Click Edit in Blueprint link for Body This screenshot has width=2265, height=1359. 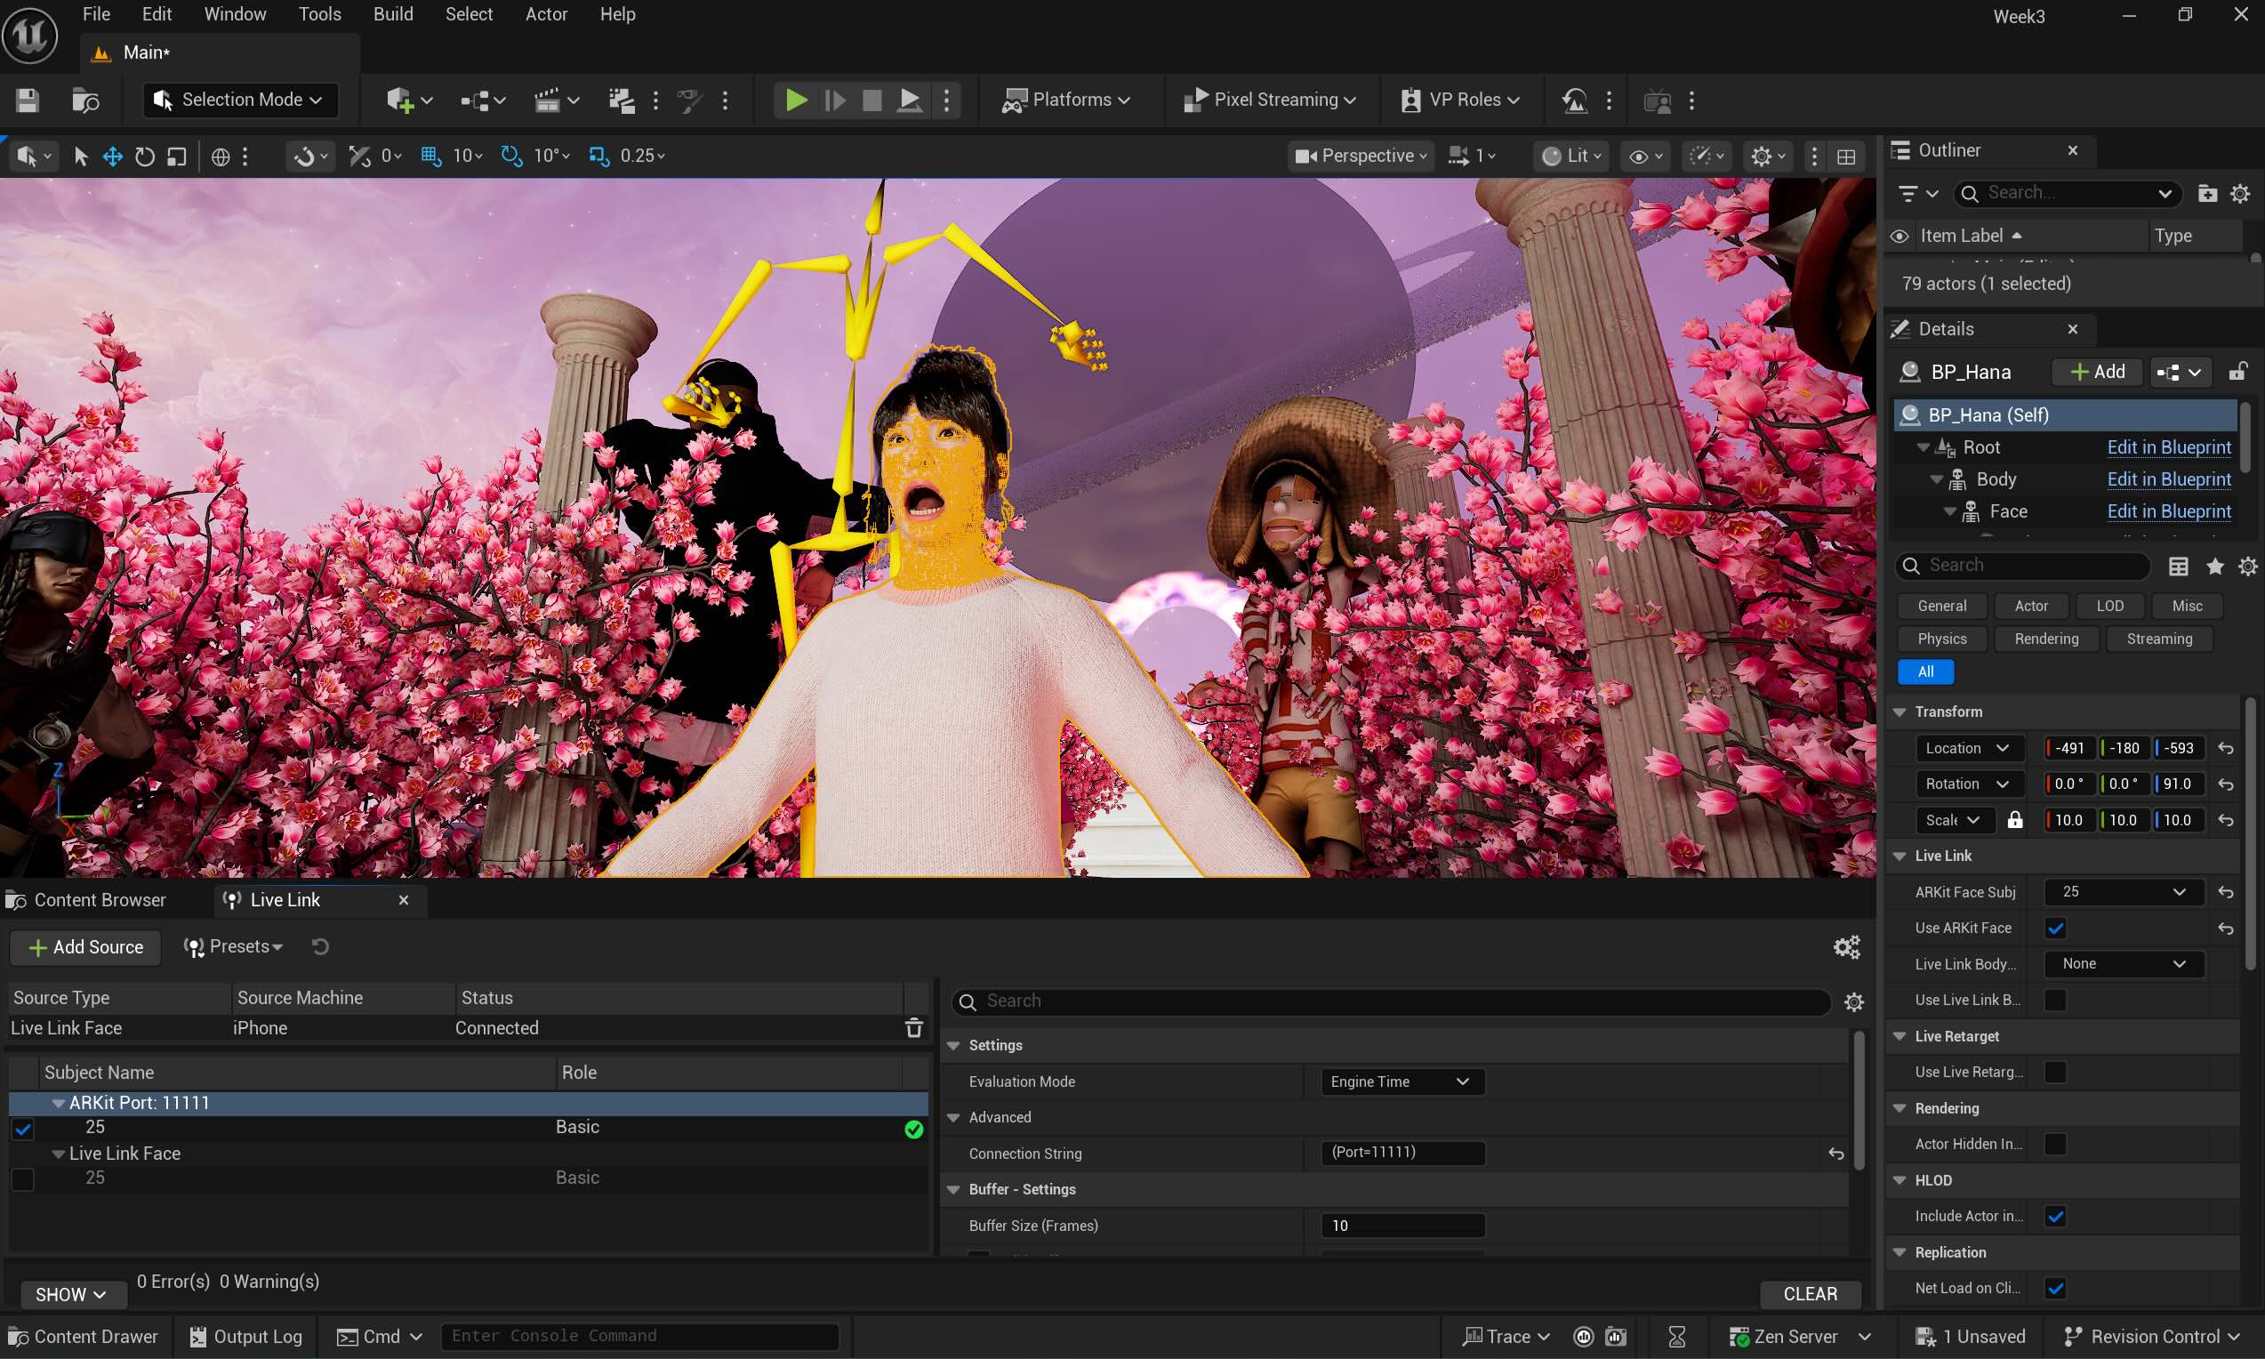pyautogui.click(x=2167, y=479)
